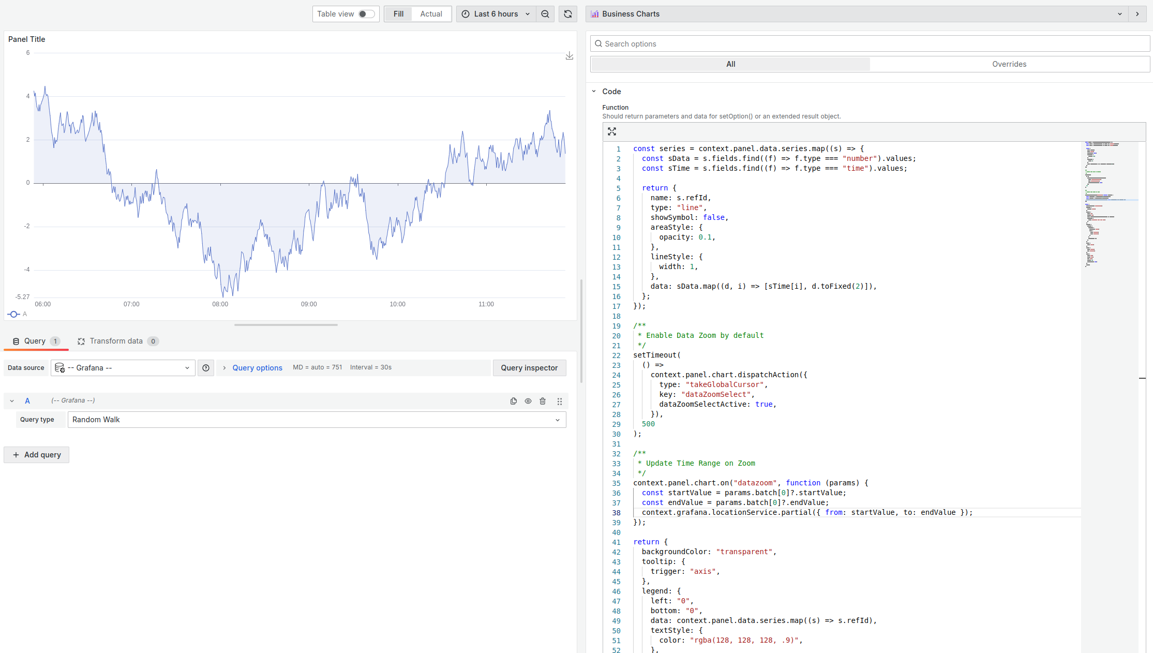Click the Add query button
1153x653 pixels.
[x=36, y=454]
